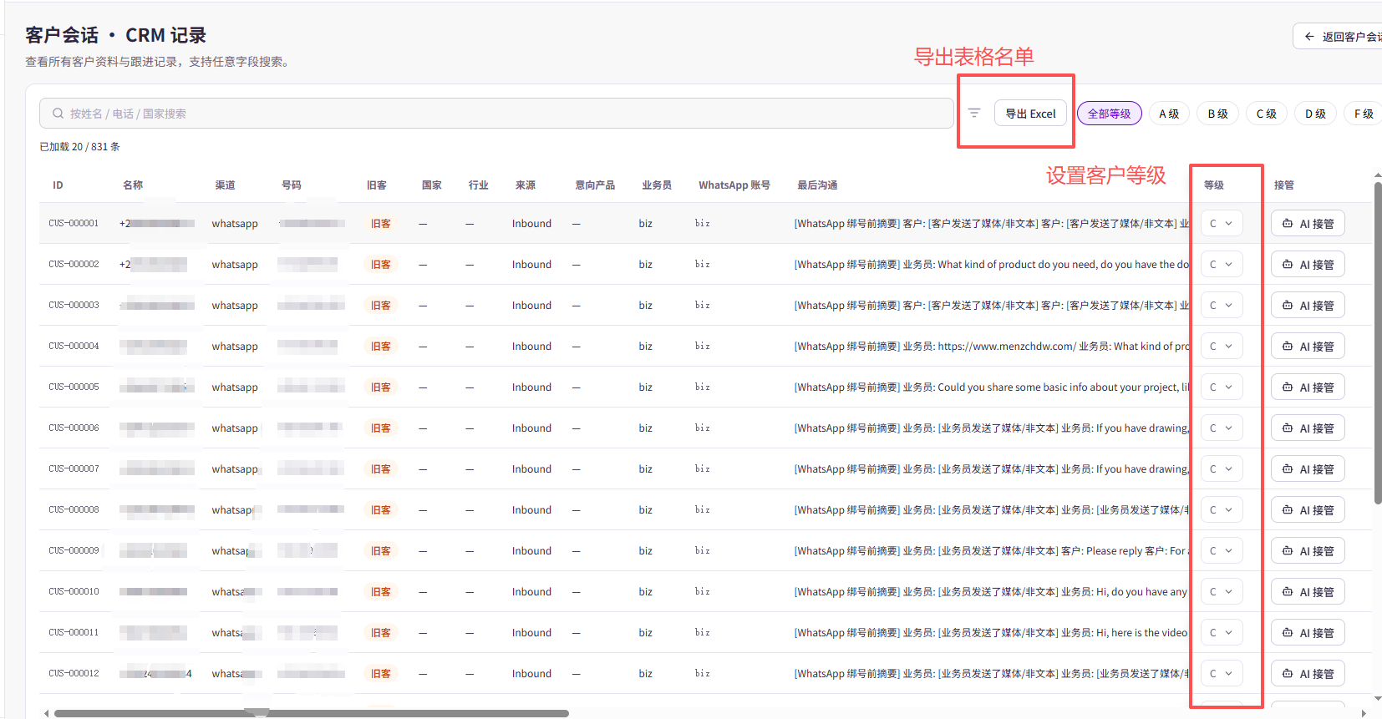Click the WhatsApp 账号 column header

click(734, 185)
